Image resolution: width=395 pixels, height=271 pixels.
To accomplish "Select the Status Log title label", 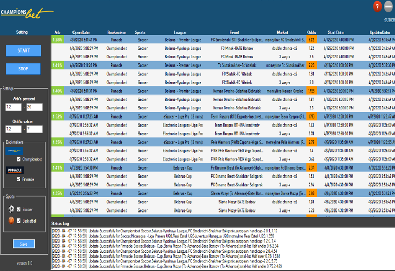I will click(60, 223).
